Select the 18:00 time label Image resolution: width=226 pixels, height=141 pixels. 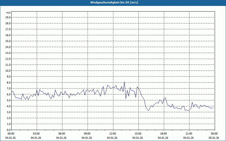coord(164,134)
